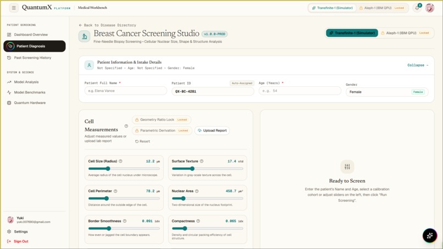Click the Surface Texture help icon
443x249 pixels.
click(x=202, y=161)
